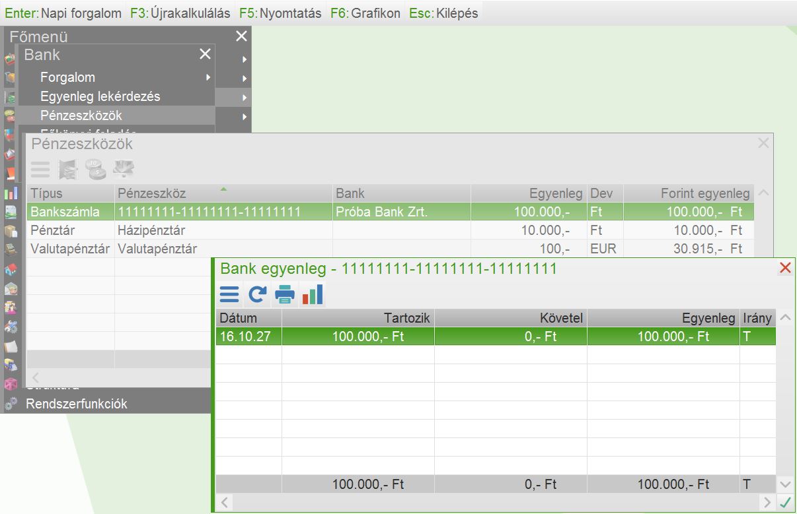Select the Valutapénztár row's Típus cell

(x=71, y=249)
